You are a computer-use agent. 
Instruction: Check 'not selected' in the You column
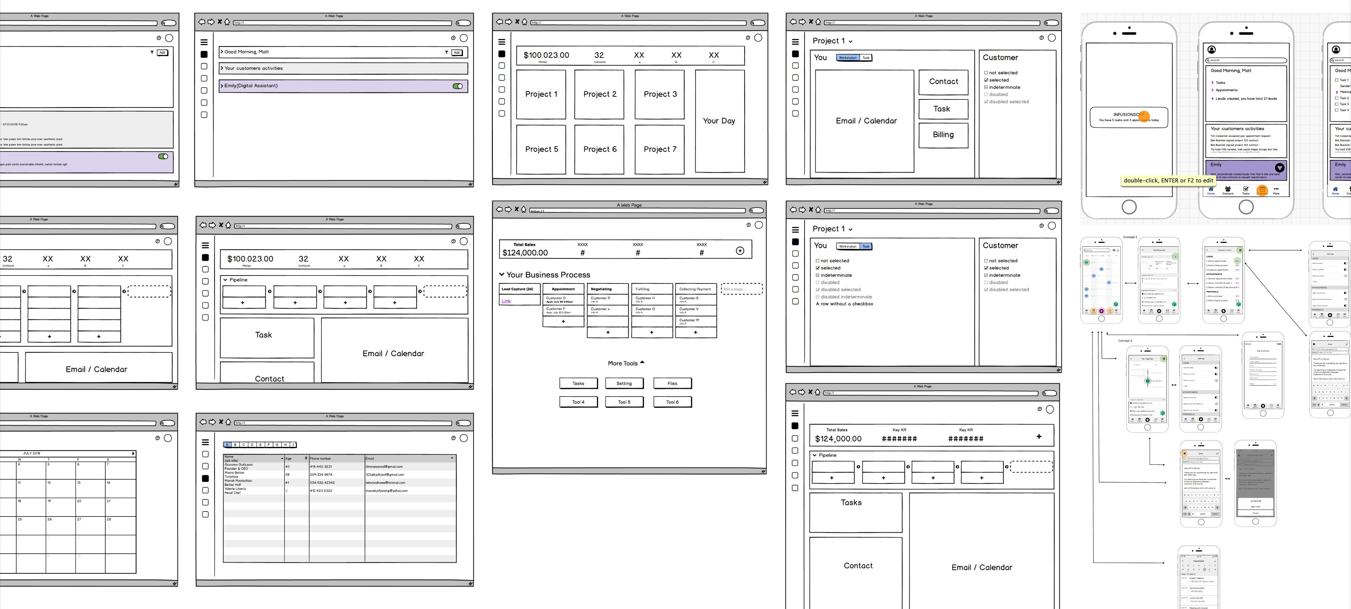[x=818, y=261]
